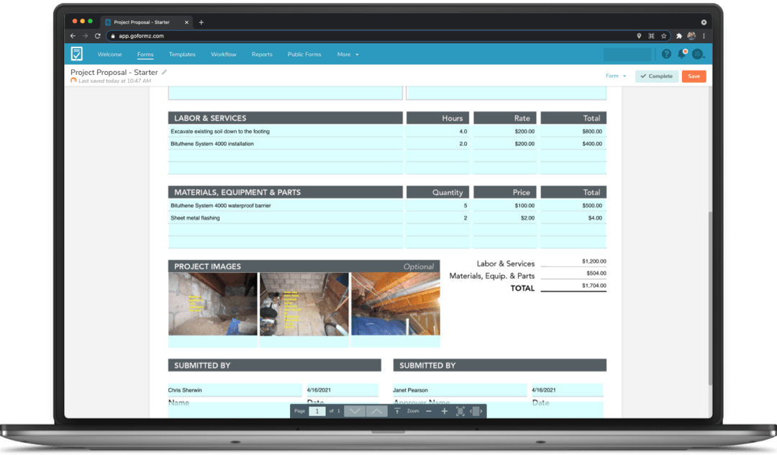Switch to the Reports section

(x=262, y=55)
